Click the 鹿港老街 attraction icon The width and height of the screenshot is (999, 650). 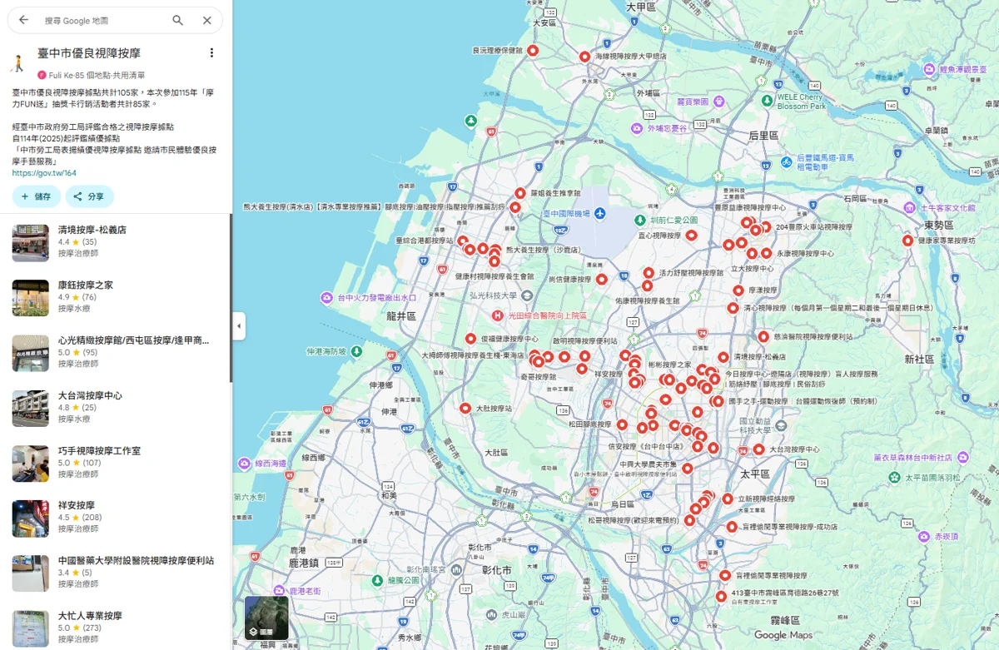point(279,590)
